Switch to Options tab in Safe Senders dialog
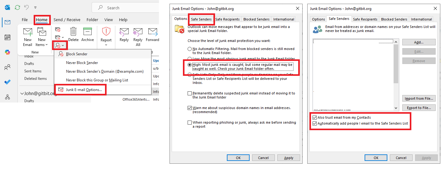445x169 pixels. click(x=318, y=19)
